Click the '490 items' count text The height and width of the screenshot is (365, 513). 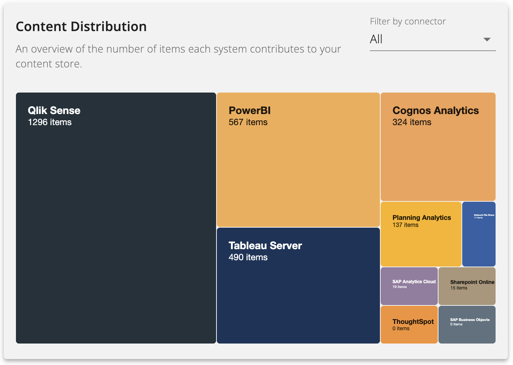[248, 257]
